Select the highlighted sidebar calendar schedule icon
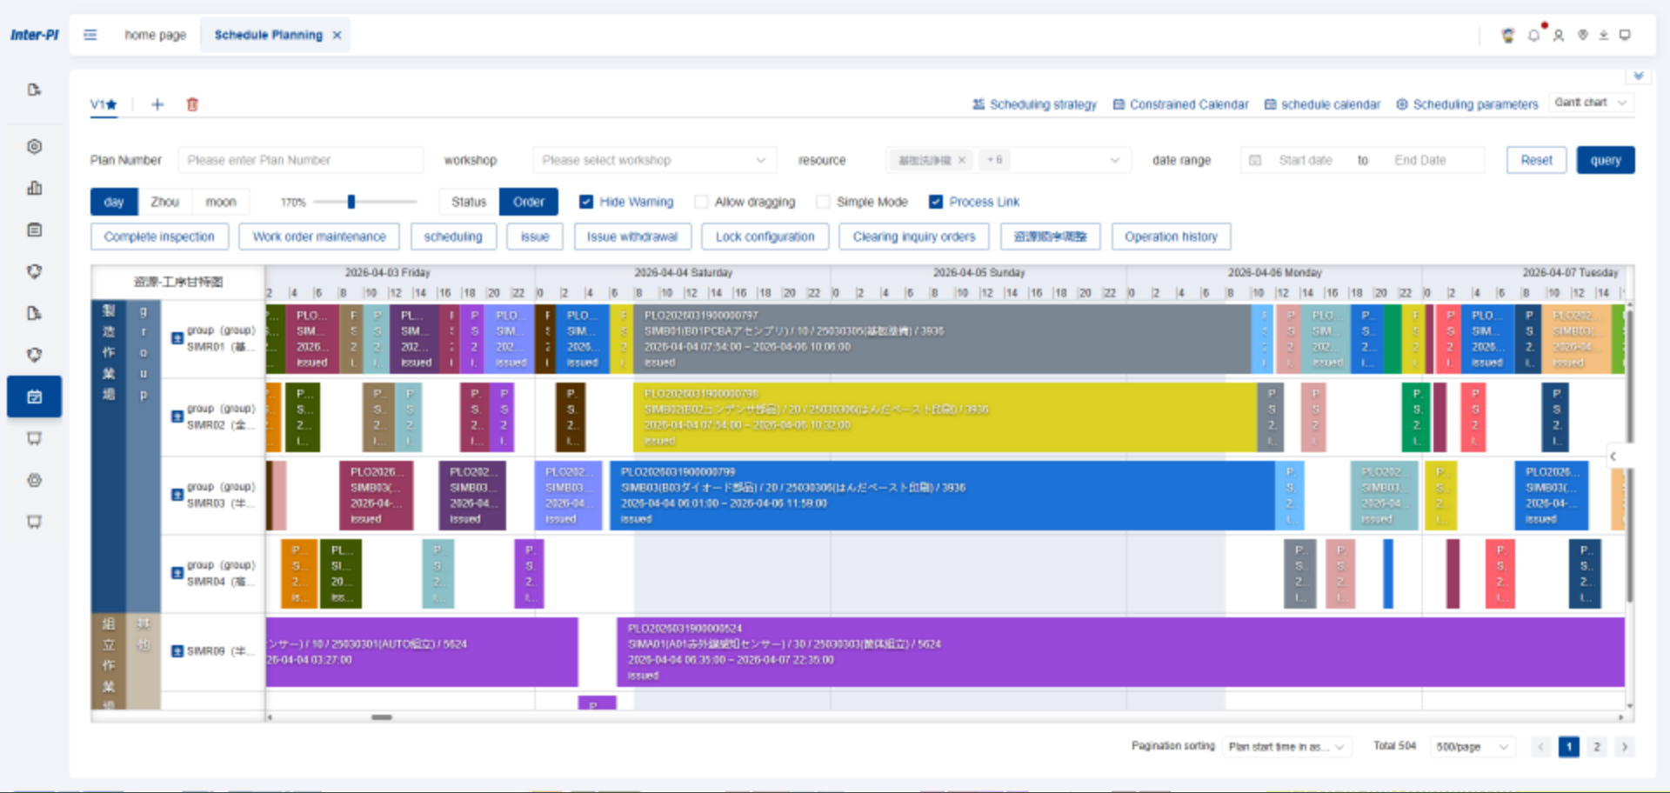 (34, 396)
